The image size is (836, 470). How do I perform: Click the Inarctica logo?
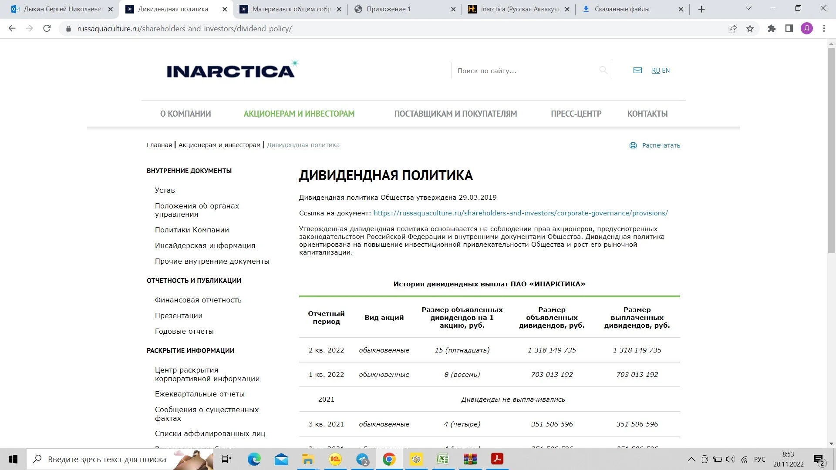pyautogui.click(x=233, y=69)
